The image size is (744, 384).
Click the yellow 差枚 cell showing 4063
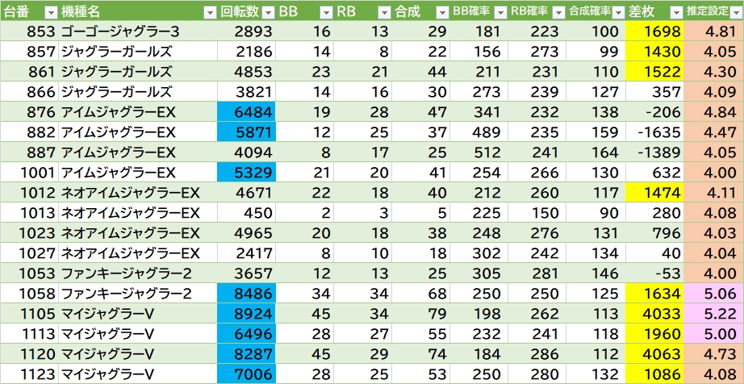654,353
